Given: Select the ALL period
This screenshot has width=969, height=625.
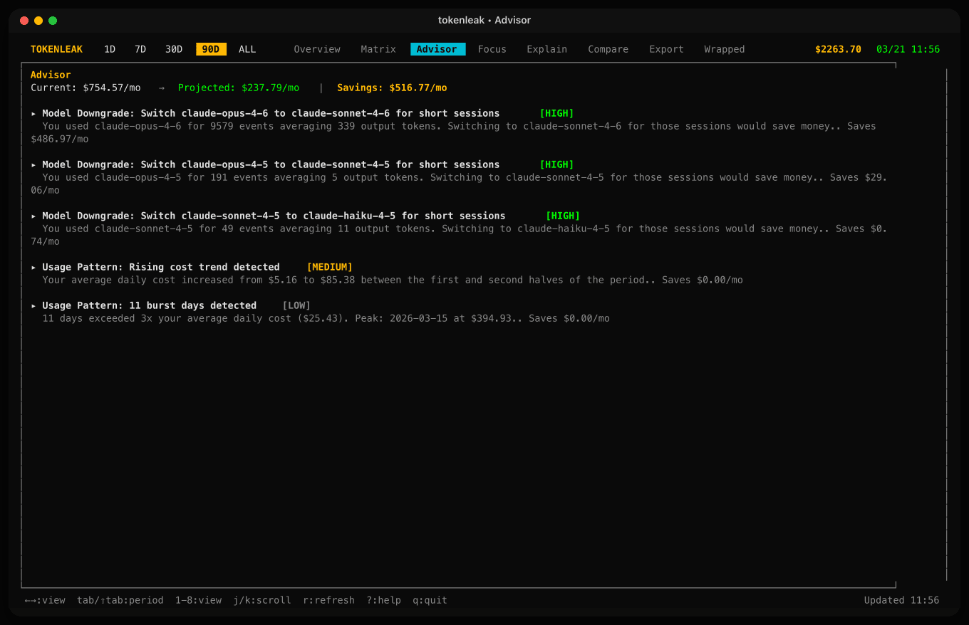Looking at the screenshot, I should pos(247,49).
